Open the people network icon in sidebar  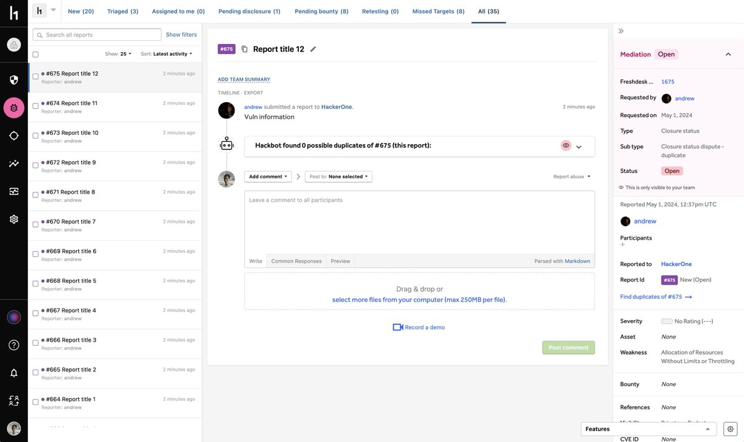[14, 401]
